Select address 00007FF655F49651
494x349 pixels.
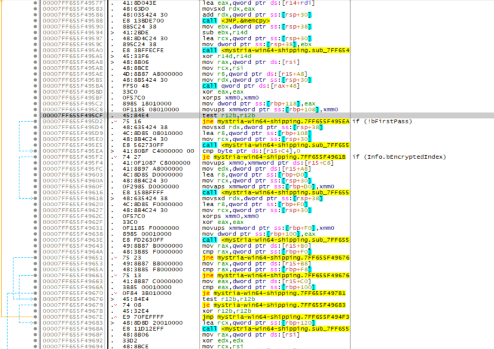(73, 258)
